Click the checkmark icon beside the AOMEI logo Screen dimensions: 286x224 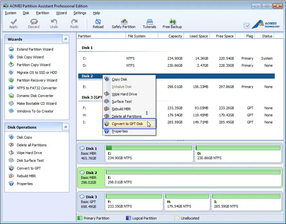247,25
